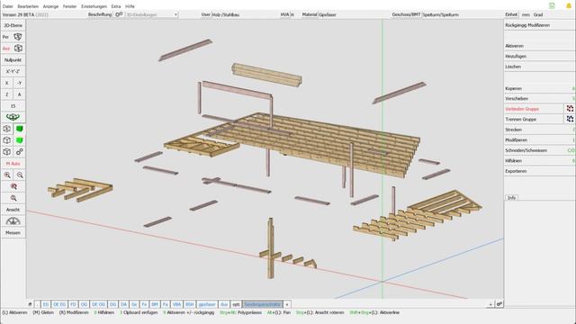576x324 pixels.
Task: Select the wireframe cube display icon
Action: [6, 129]
